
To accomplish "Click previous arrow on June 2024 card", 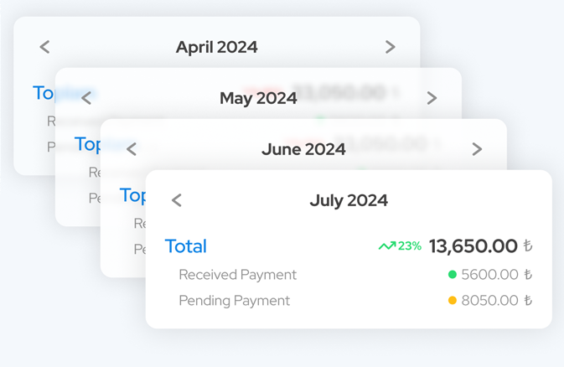I will tap(132, 149).
